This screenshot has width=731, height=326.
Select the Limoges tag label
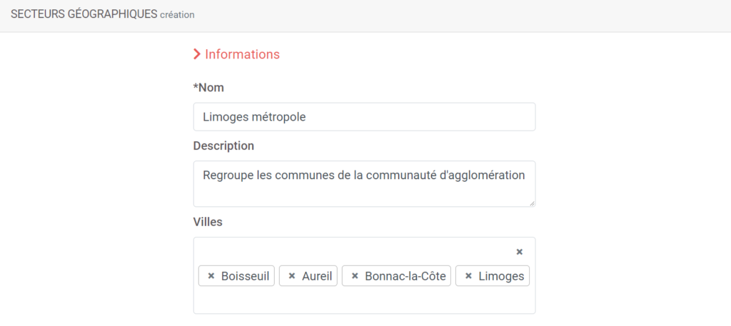click(x=502, y=276)
